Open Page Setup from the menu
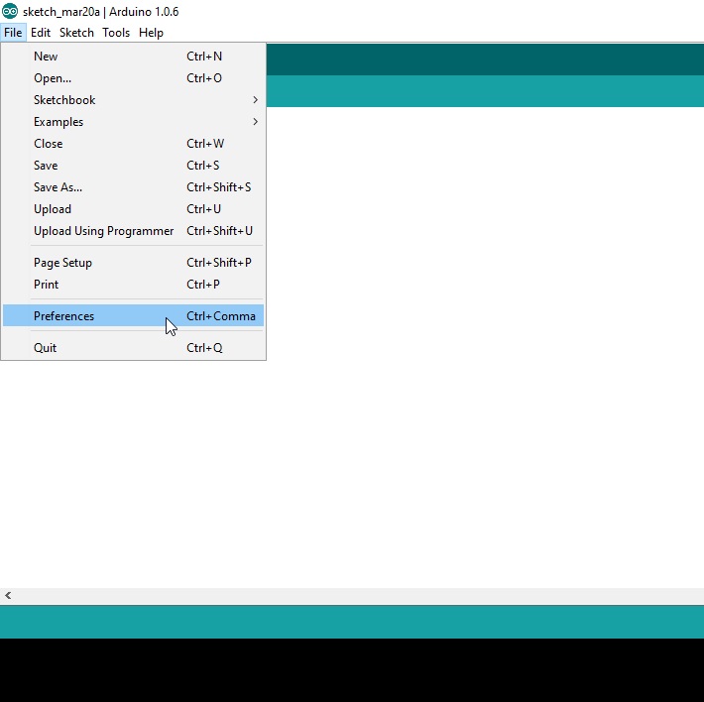This screenshot has width=704, height=702. pyautogui.click(x=133, y=263)
